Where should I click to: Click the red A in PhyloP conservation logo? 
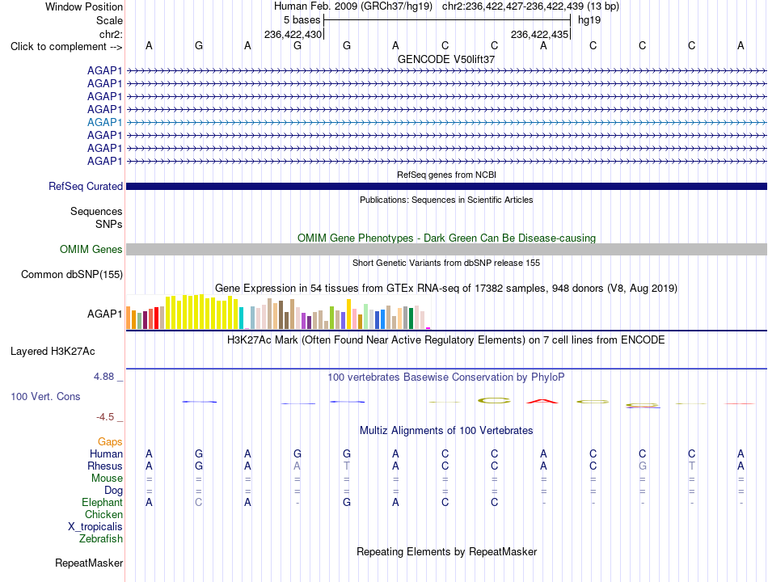coord(542,402)
